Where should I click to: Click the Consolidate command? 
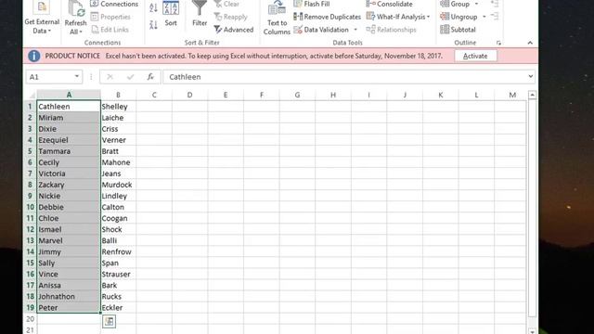point(389,4)
